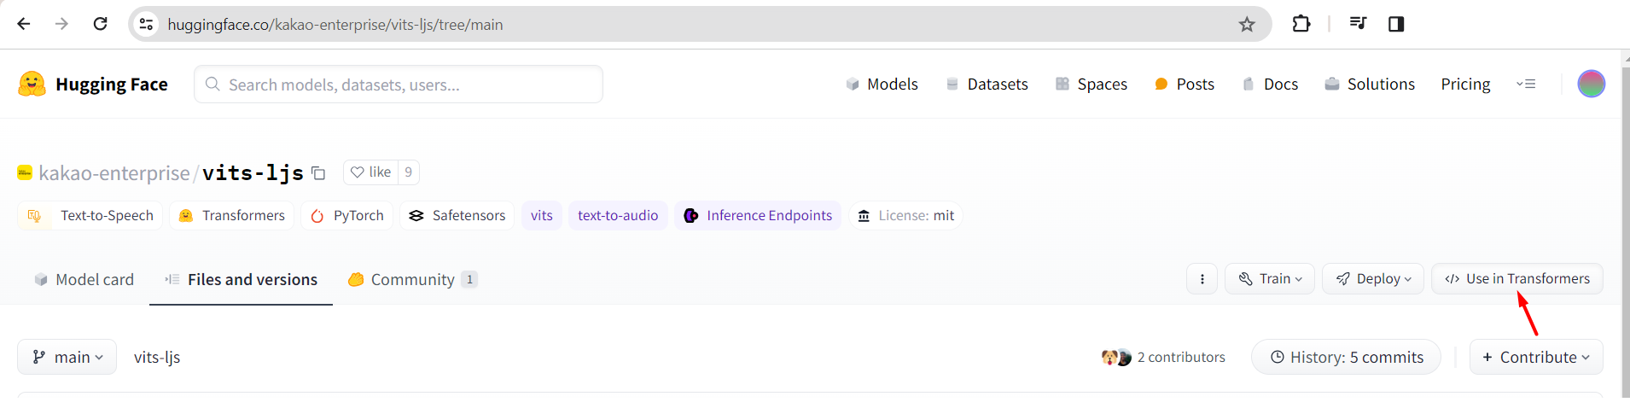Screen dimensions: 1630x408
Task: Select the text-to-audio tag
Action: [x=618, y=215]
